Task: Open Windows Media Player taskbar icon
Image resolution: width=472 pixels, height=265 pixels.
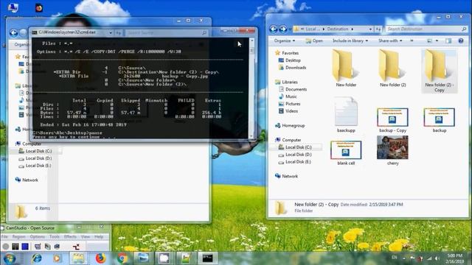Action: 57,258
